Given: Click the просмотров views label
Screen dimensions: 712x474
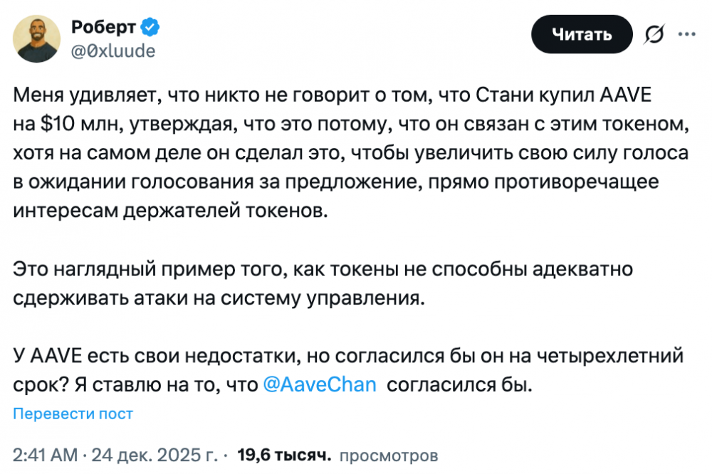Looking at the screenshot, I should pos(389,455).
